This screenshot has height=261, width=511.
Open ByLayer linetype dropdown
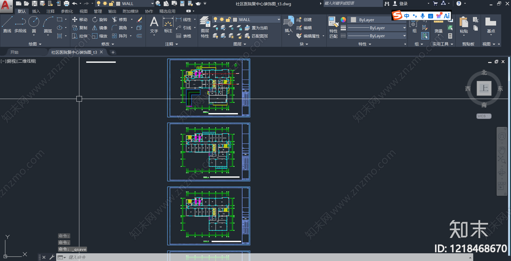click(377, 36)
